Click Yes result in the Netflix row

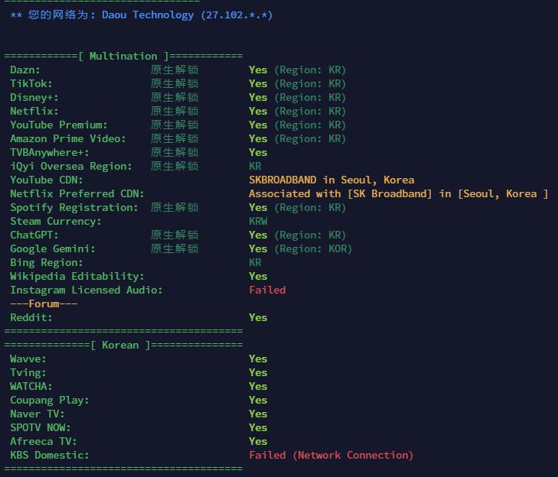tap(258, 112)
